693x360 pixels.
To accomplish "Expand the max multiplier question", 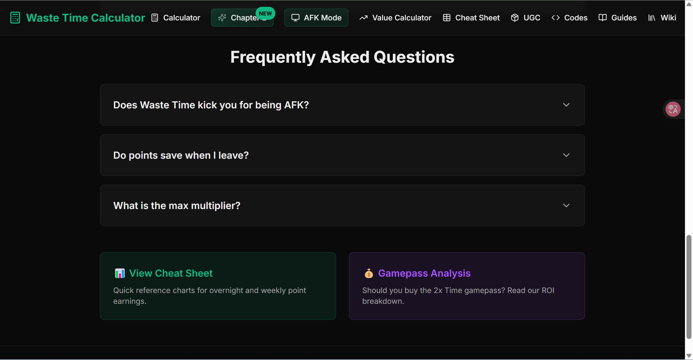I will 342,205.
